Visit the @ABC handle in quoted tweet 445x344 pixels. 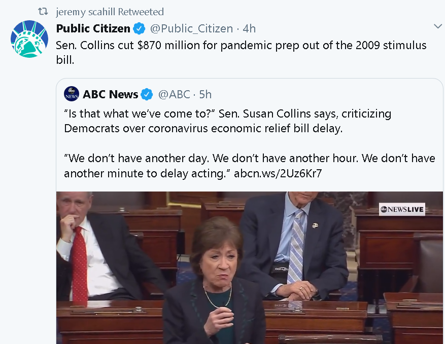pyautogui.click(x=174, y=94)
